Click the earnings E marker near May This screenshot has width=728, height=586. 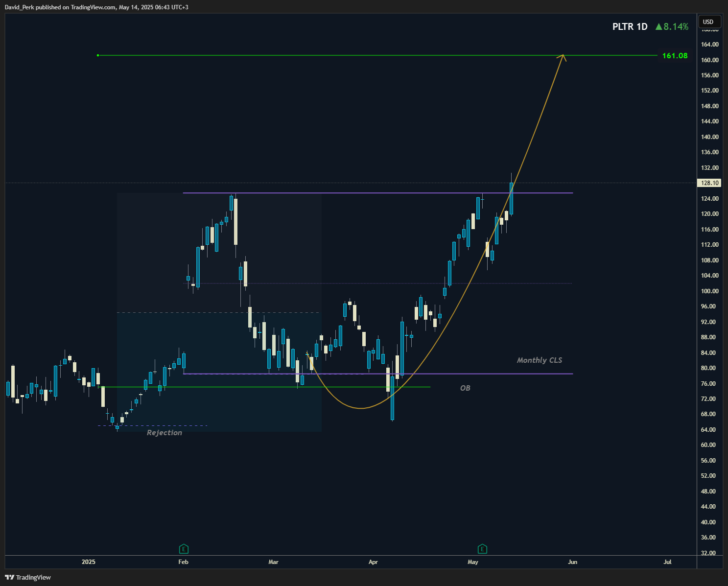point(482,549)
